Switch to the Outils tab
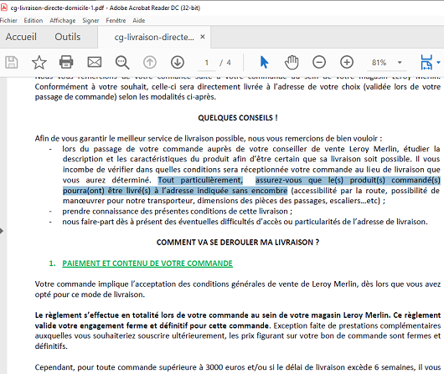 tap(67, 37)
